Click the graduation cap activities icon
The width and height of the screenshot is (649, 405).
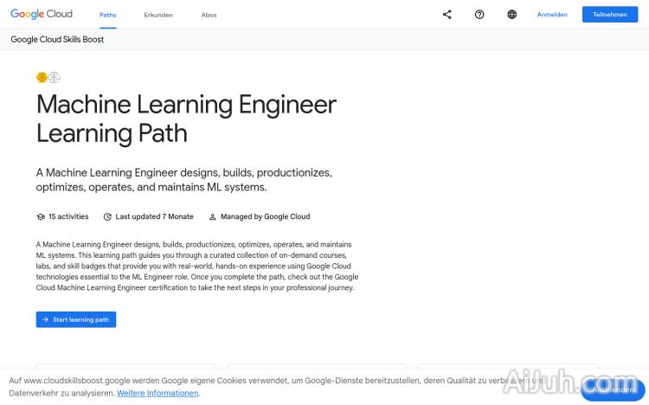41,216
